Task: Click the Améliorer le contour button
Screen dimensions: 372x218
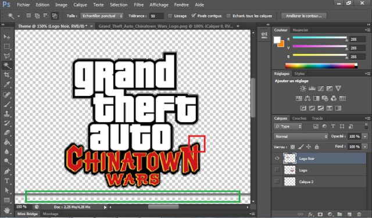Action: pos(303,16)
